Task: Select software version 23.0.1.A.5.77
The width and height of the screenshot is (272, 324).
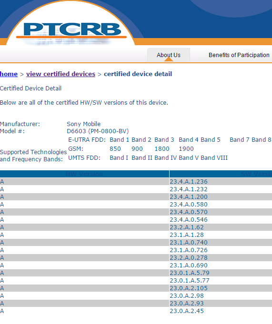Action: coord(190,280)
